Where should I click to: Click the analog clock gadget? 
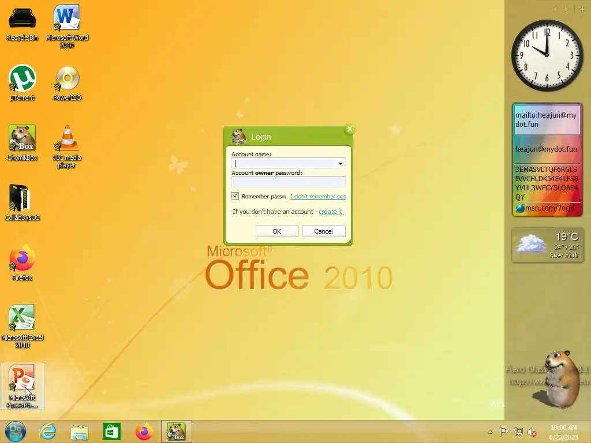click(x=547, y=55)
